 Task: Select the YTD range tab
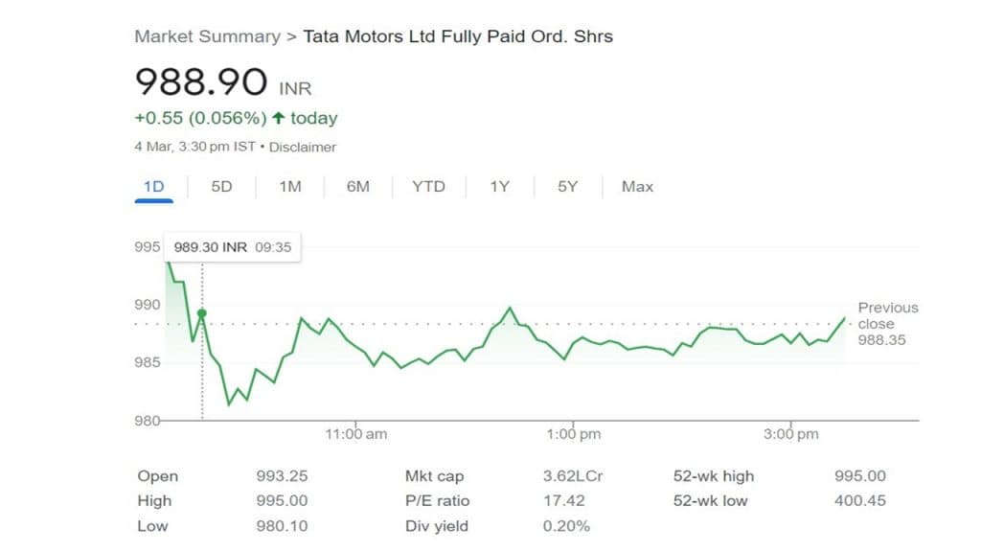click(x=428, y=187)
